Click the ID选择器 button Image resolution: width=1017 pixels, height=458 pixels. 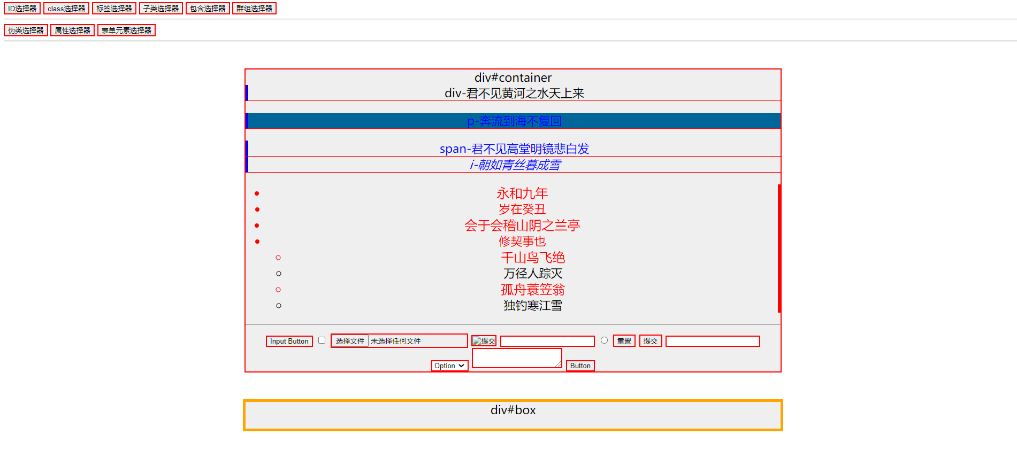coord(22,9)
